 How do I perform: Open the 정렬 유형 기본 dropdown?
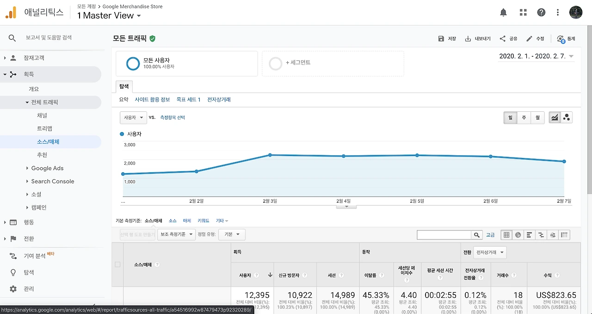coord(232,235)
